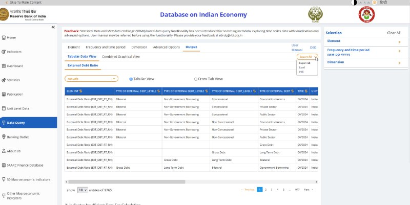The width and height of the screenshot is (410, 205).
Task: Click the Previous page button
Action: tap(248, 190)
